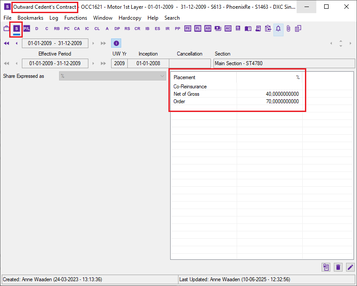Image resolution: width=357 pixels, height=286 pixels.
Task: Open the Functions menu
Action: (75, 18)
